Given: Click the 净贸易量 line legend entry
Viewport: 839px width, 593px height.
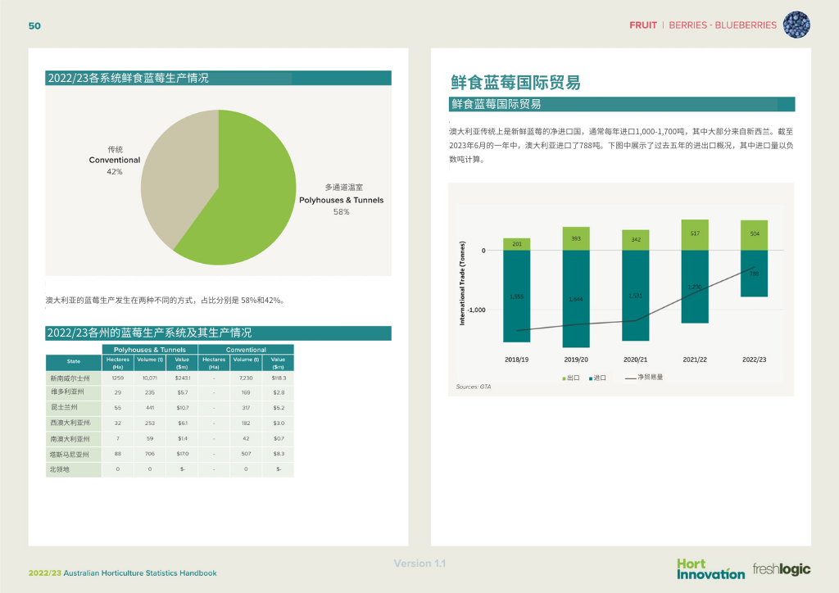Looking at the screenshot, I should pyautogui.click(x=644, y=378).
